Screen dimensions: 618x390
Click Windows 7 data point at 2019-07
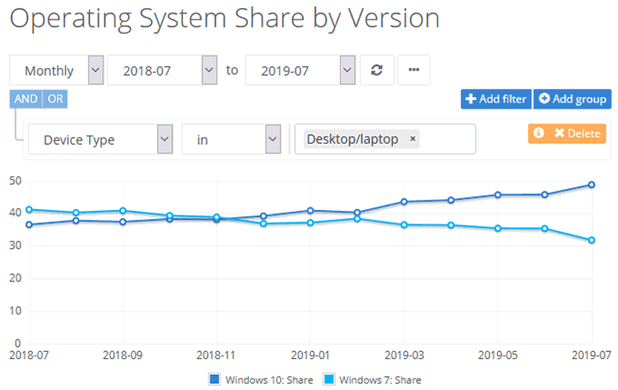591,240
